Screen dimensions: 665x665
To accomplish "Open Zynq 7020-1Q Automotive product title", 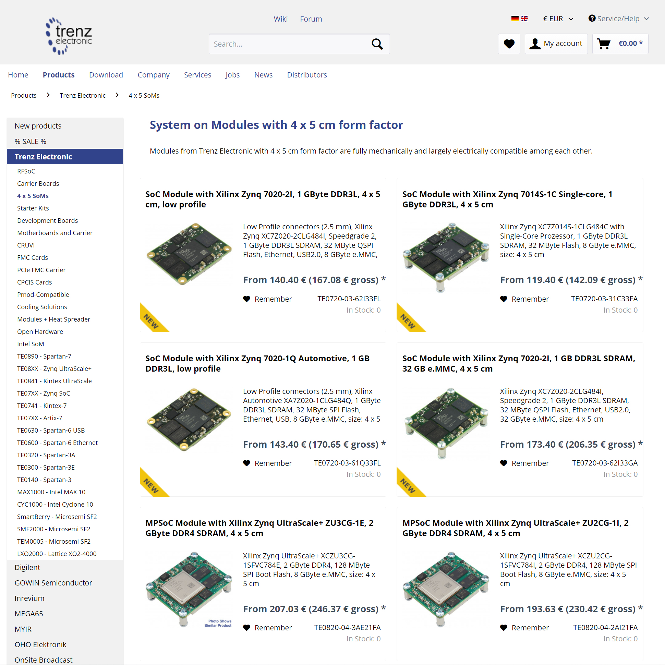I will (x=257, y=363).
